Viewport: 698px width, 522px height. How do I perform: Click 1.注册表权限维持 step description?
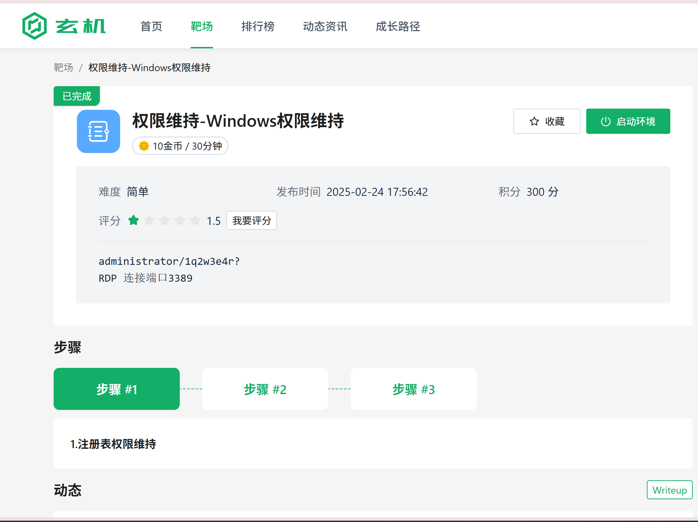pyautogui.click(x=113, y=444)
